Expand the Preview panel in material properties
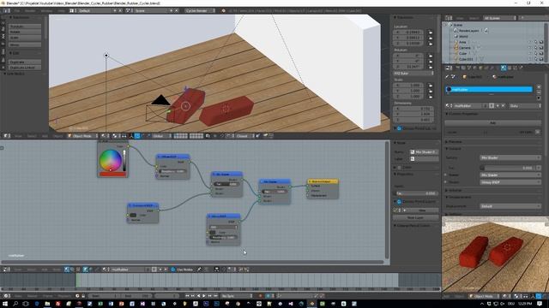This screenshot has height=308, width=549. coord(455,142)
